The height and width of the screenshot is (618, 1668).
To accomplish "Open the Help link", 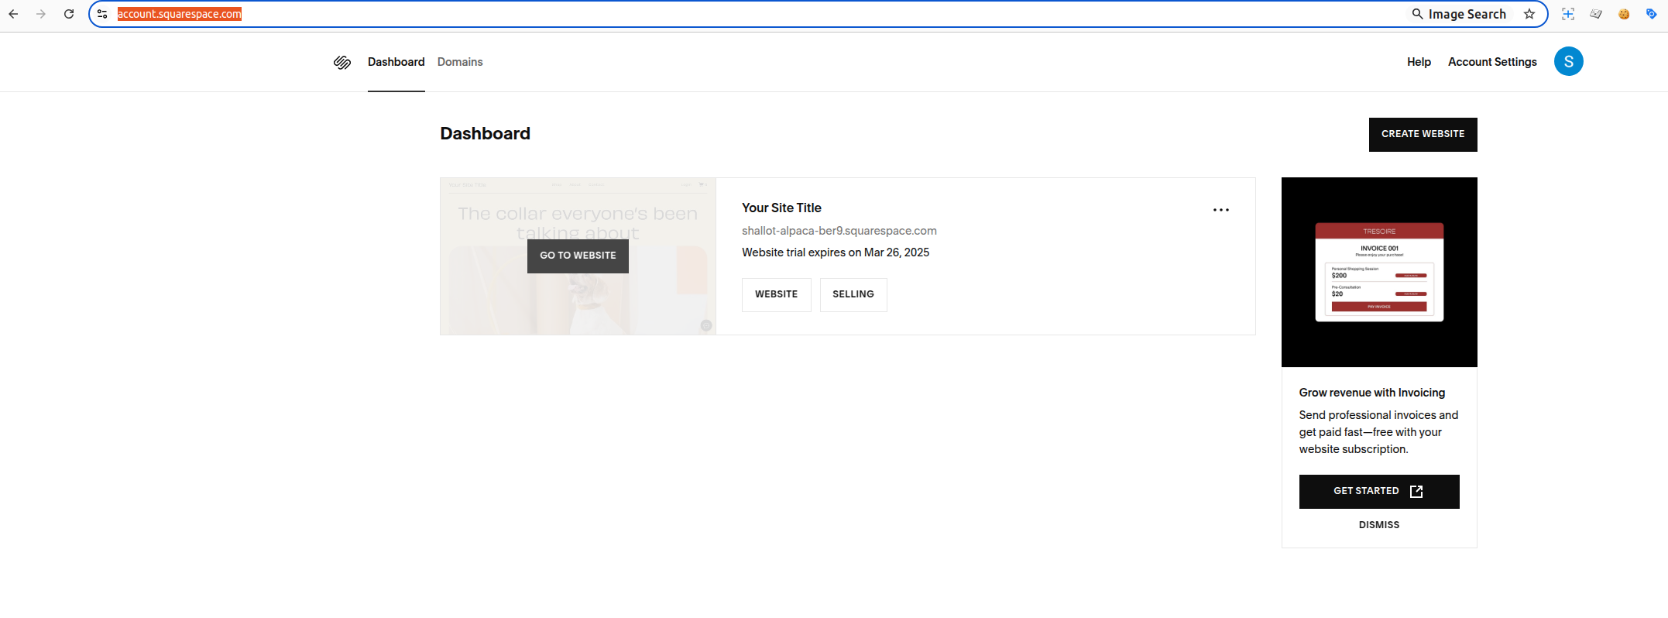I will pyautogui.click(x=1419, y=62).
